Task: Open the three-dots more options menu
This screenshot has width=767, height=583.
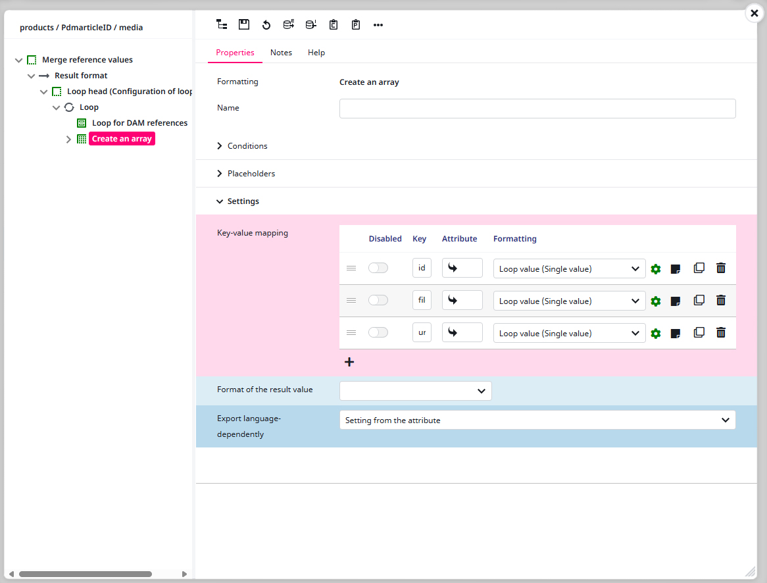Action: (x=378, y=25)
